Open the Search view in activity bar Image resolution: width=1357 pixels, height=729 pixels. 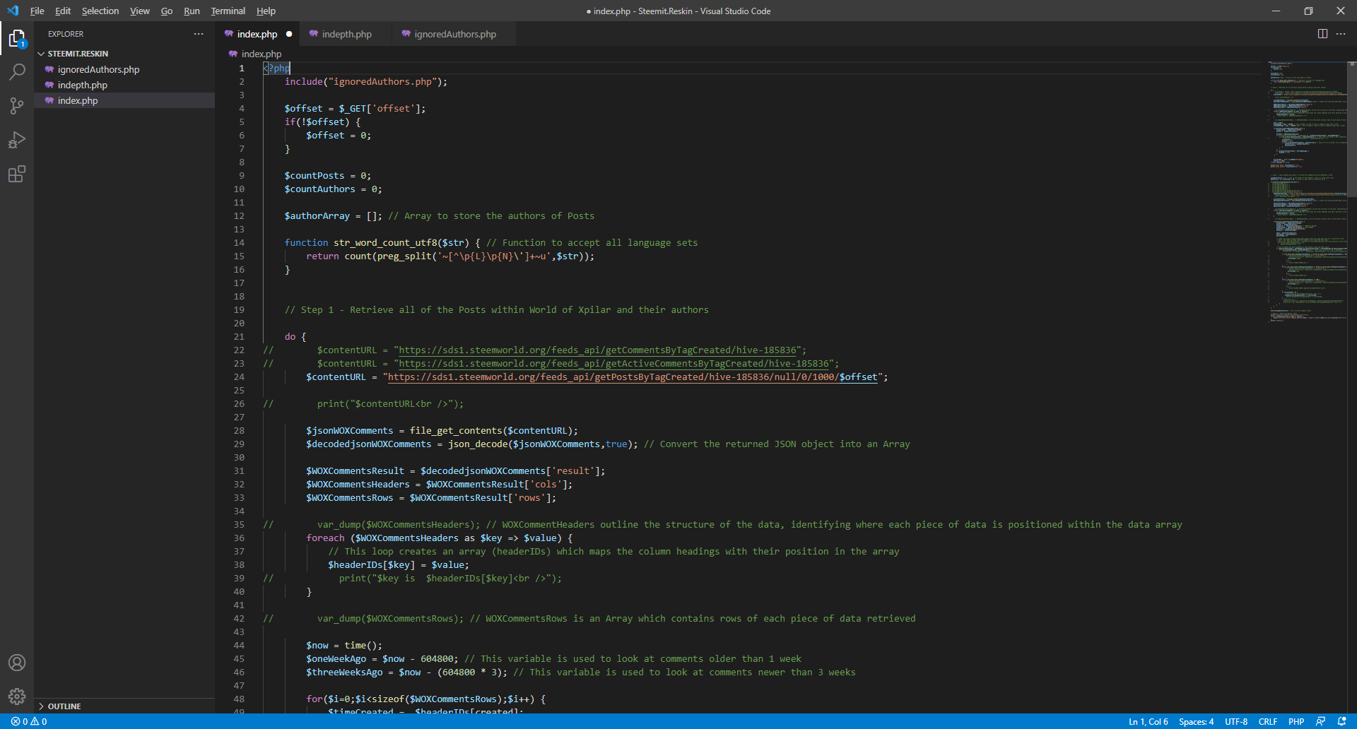(17, 71)
